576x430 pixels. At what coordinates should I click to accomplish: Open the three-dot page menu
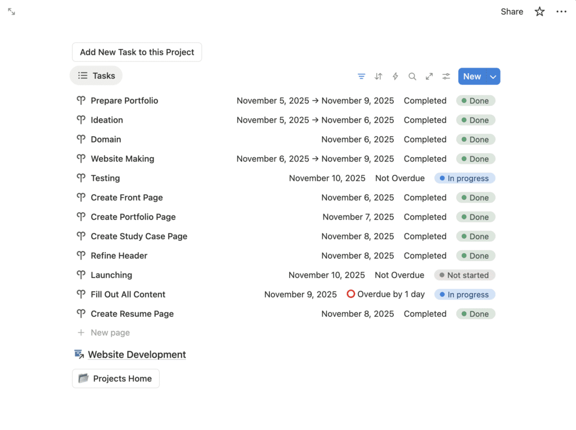coord(561,12)
